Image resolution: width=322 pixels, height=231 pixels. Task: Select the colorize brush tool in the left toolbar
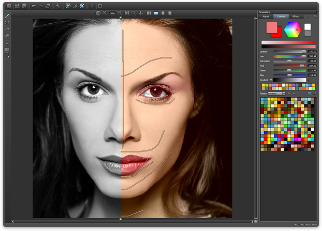pyautogui.click(x=7, y=16)
